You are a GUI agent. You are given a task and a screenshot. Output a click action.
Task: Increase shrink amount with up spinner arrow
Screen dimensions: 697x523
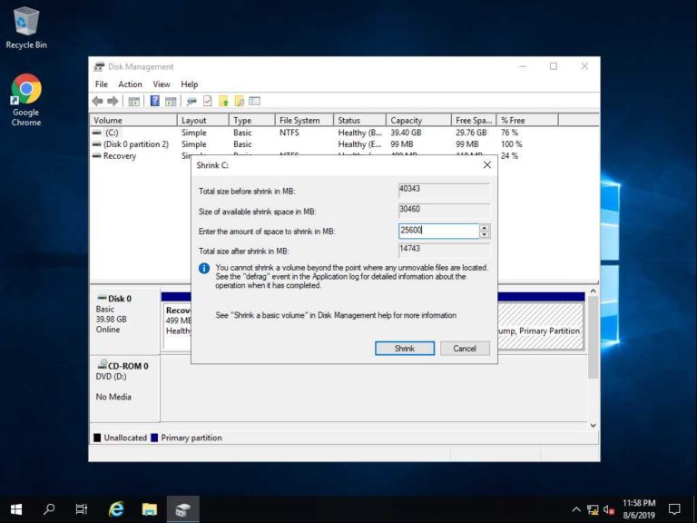(x=485, y=228)
